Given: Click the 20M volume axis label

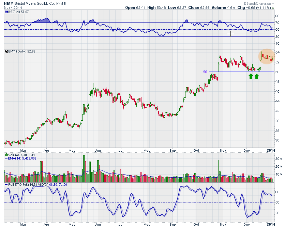Looking at the screenshot, I should [x=279, y=167].
